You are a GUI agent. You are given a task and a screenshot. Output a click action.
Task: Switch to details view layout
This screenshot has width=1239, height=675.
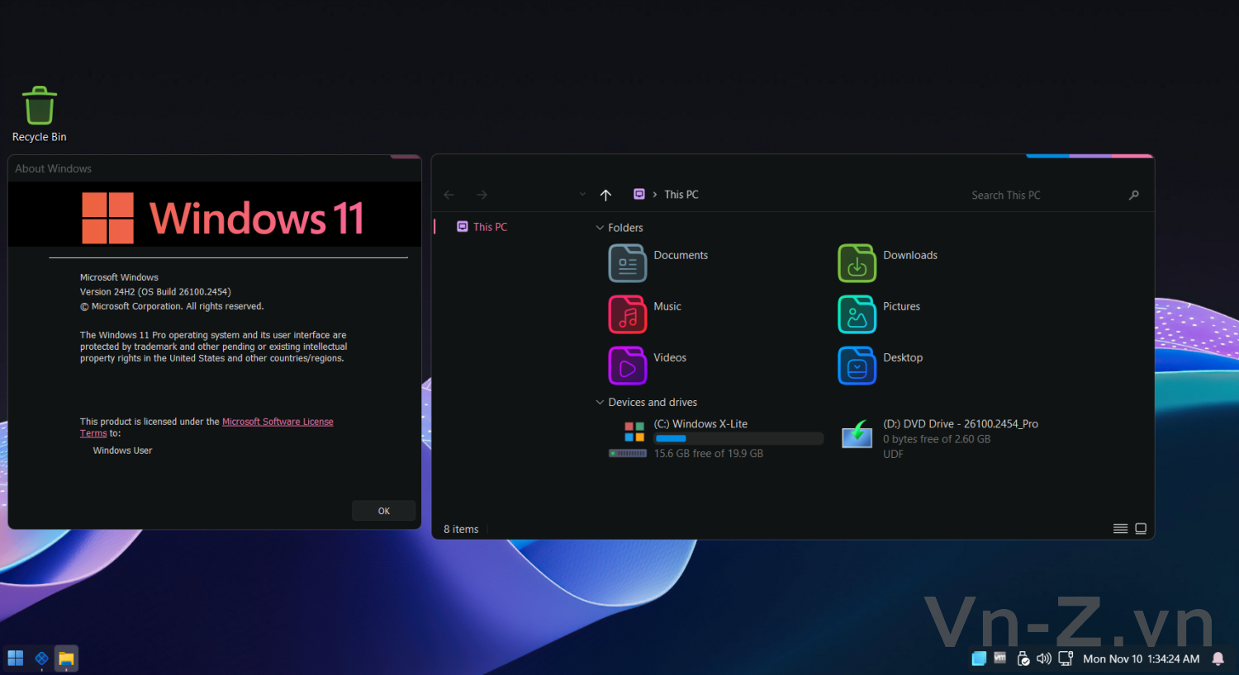1120,529
